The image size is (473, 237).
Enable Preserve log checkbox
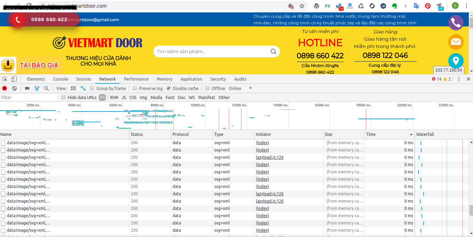point(135,88)
